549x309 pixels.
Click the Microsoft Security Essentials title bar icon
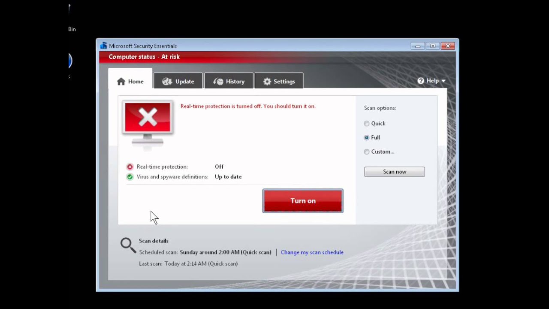(x=103, y=46)
